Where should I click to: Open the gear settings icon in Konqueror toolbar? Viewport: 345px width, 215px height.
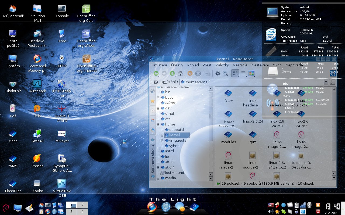pos(218,73)
